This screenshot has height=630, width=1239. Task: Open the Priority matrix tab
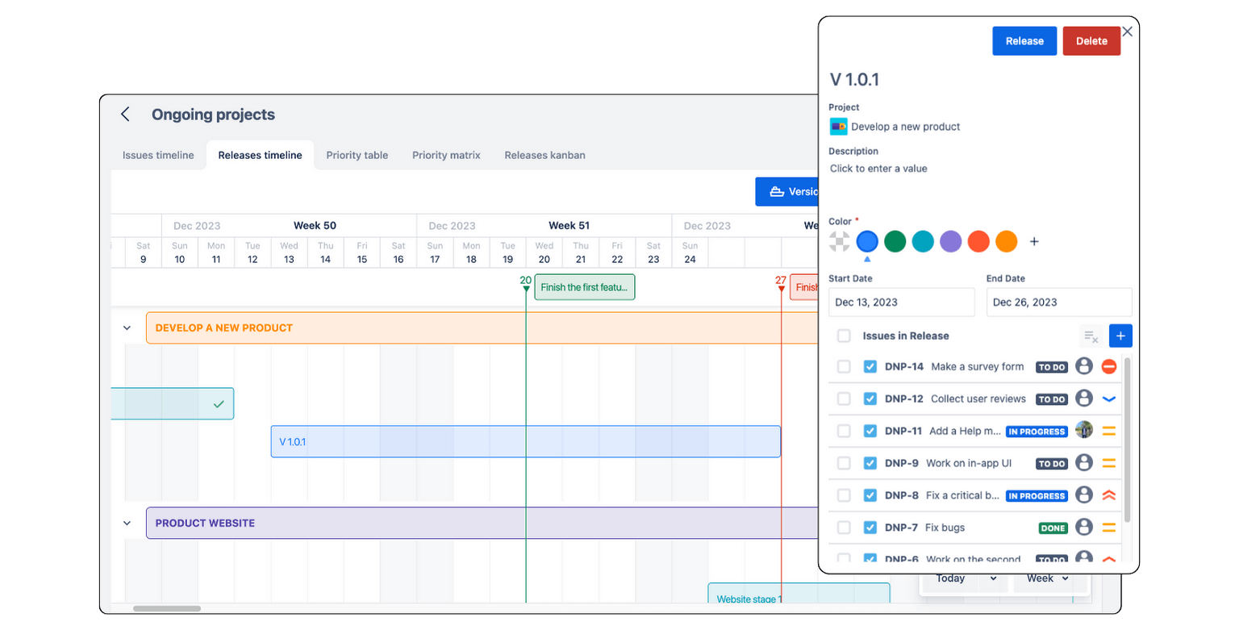446,155
